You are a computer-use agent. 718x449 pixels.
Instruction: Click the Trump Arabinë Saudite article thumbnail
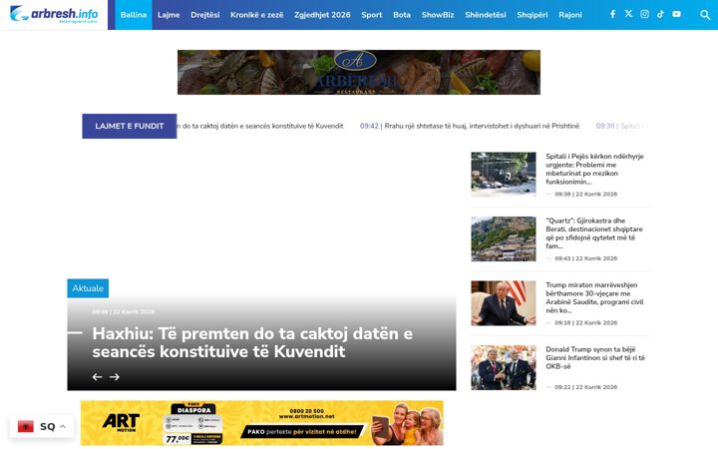[504, 303]
